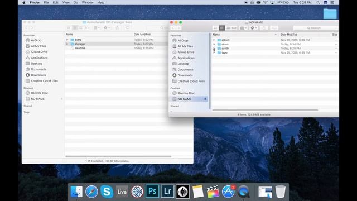Go forward in NO NAME window

(179, 28)
